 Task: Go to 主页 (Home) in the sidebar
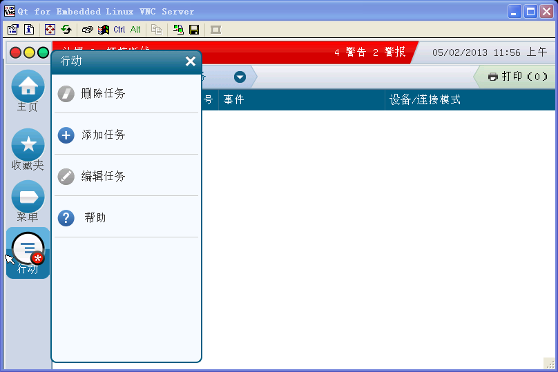pos(28,91)
